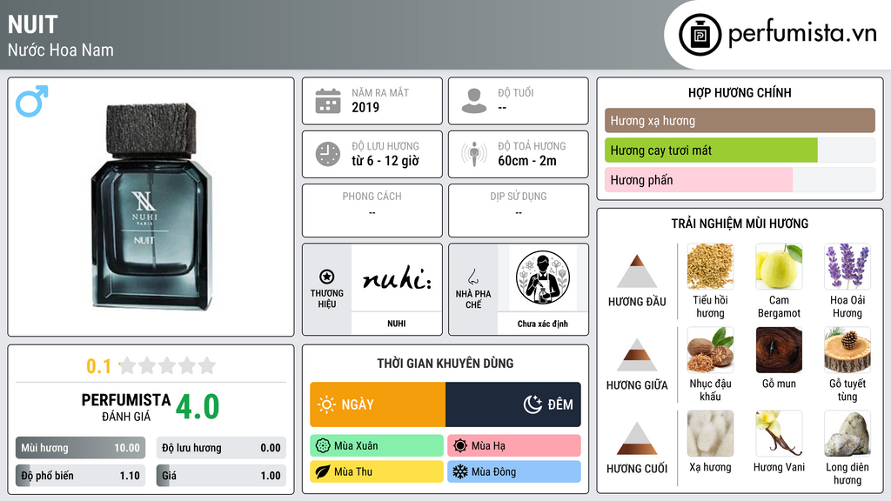The height and width of the screenshot is (501, 891).
Task: Choose the Mùa Xuân season tag
Action: (377, 446)
